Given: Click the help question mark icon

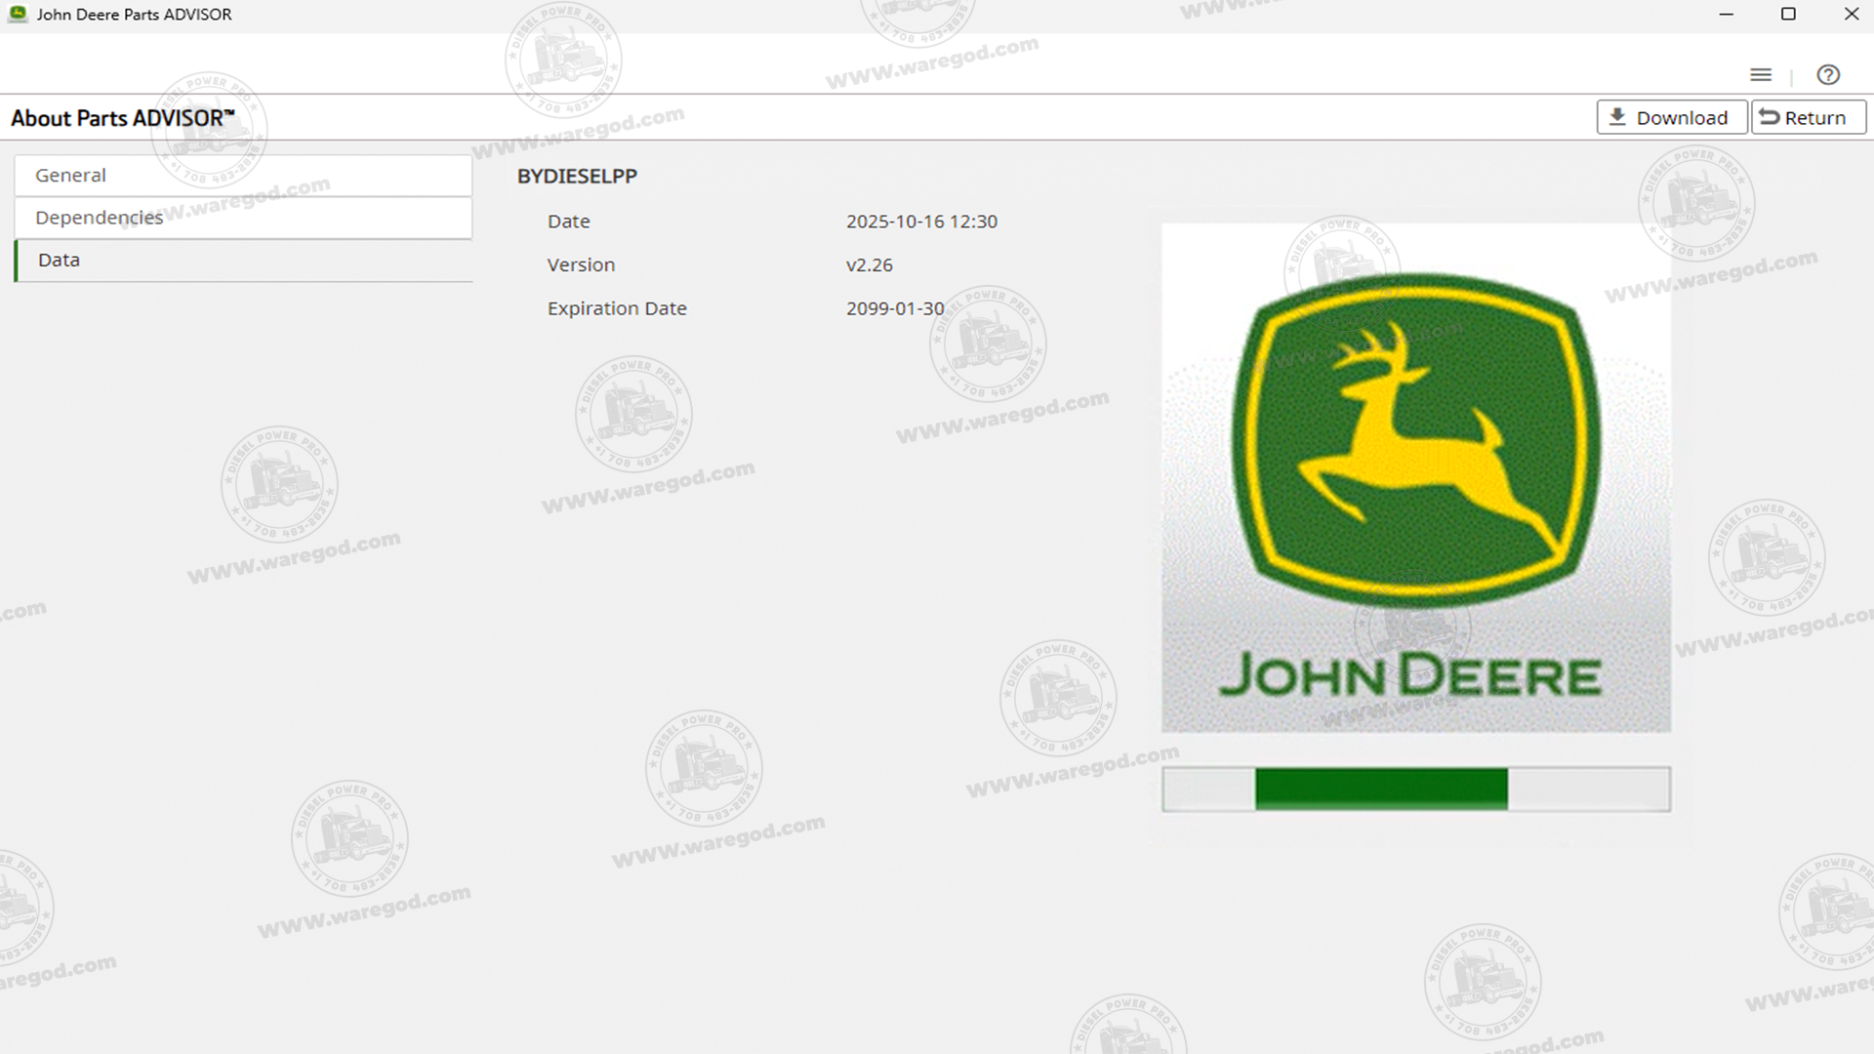Looking at the screenshot, I should tap(1828, 75).
